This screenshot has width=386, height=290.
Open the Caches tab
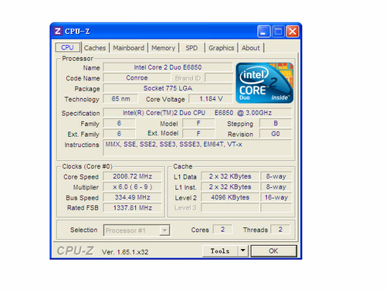click(x=95, y=48)
